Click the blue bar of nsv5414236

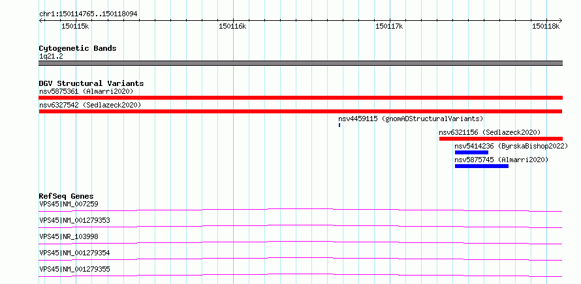[471, 152]
